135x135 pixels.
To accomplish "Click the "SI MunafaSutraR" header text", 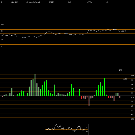I will point(33,2).
